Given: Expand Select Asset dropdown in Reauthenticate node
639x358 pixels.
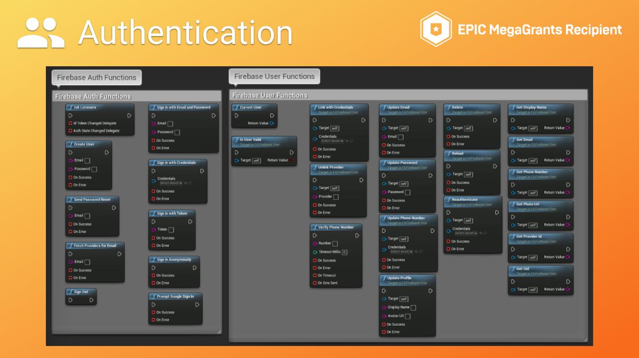Looking at the screenshot, I should [465, 233].
